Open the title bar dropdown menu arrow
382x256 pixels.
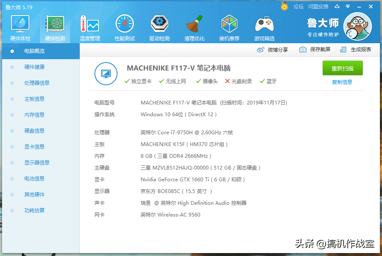coord(348,7)
